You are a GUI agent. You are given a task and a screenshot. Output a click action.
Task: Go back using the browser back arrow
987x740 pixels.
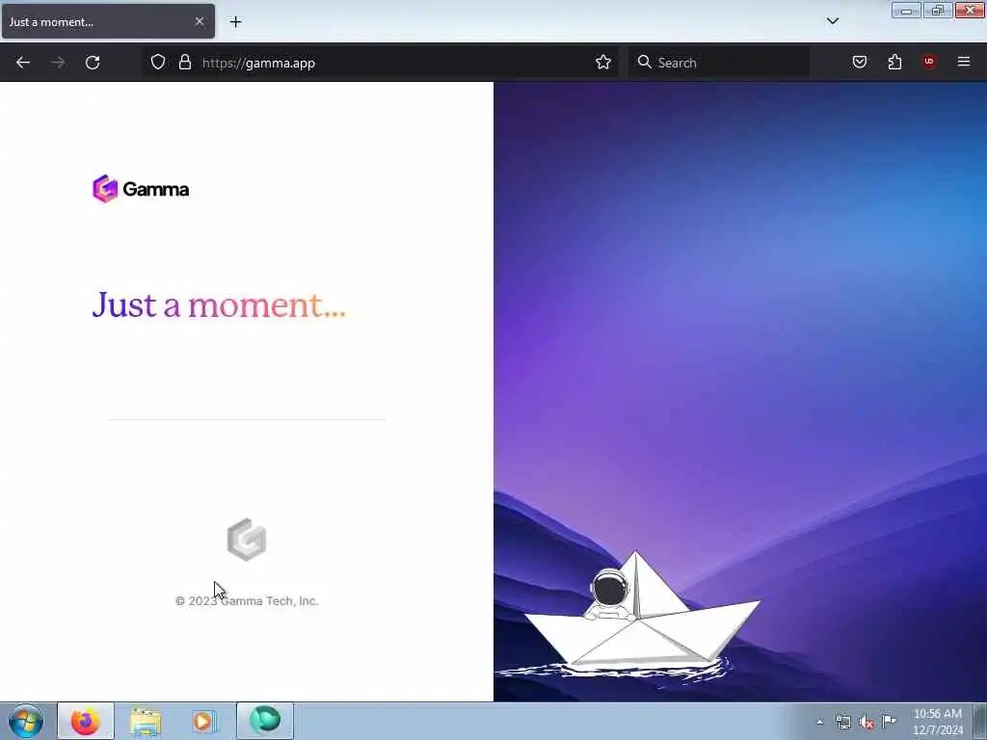click(x=23, y=63)
